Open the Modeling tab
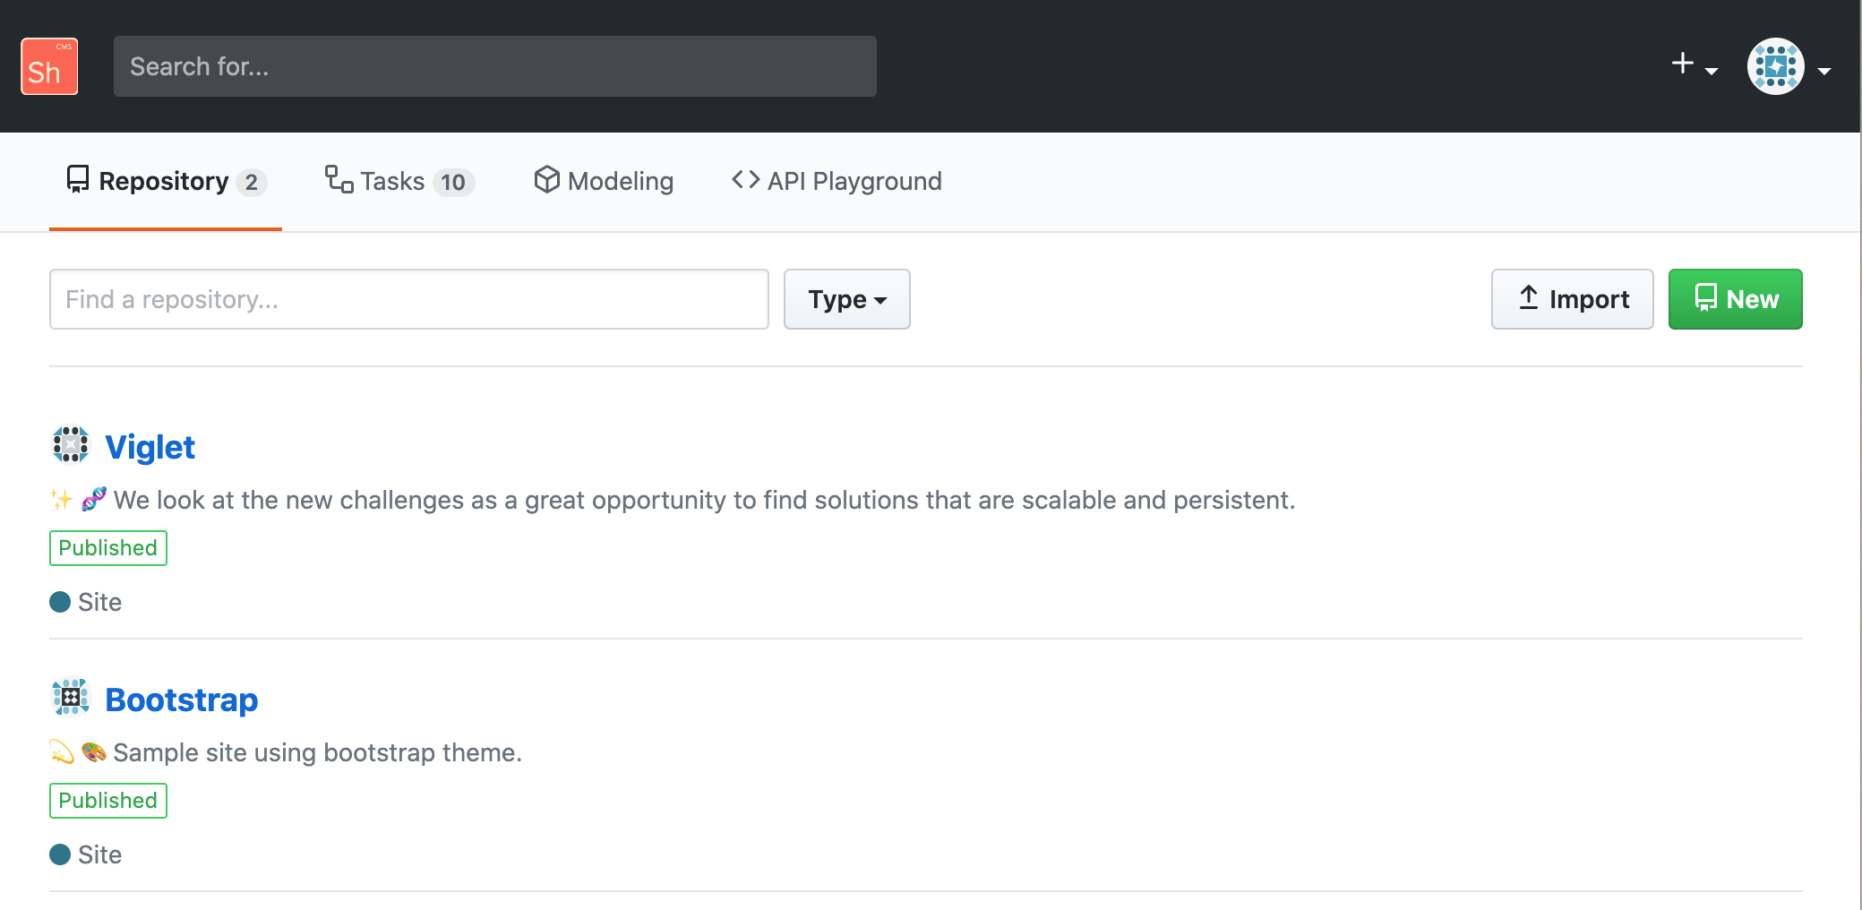The width and height of the screenshot is (1862, 910). point(603,182)
